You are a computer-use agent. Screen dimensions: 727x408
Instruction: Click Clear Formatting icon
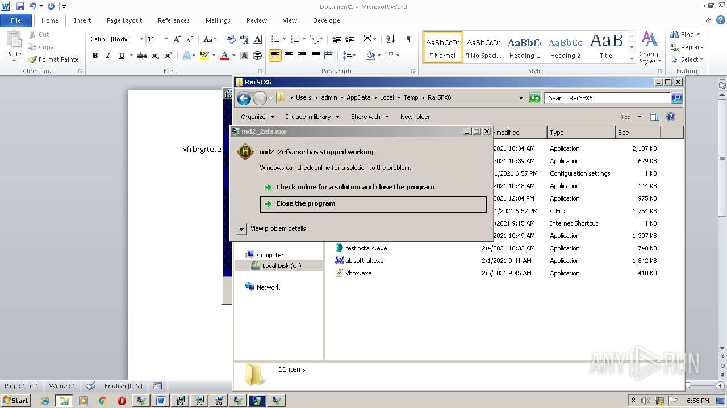pyautogui.click(x=231, y=39)
